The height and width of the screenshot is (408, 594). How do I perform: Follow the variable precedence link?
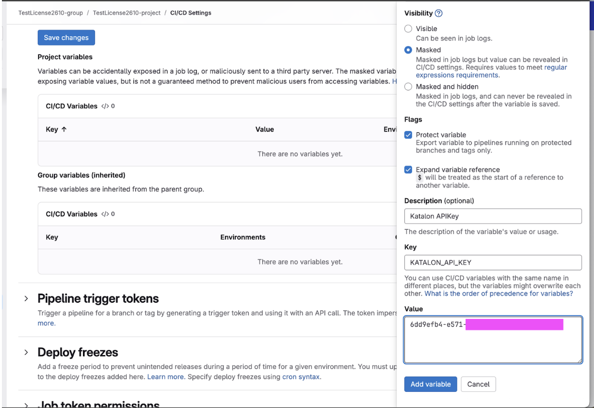[498, 293]
